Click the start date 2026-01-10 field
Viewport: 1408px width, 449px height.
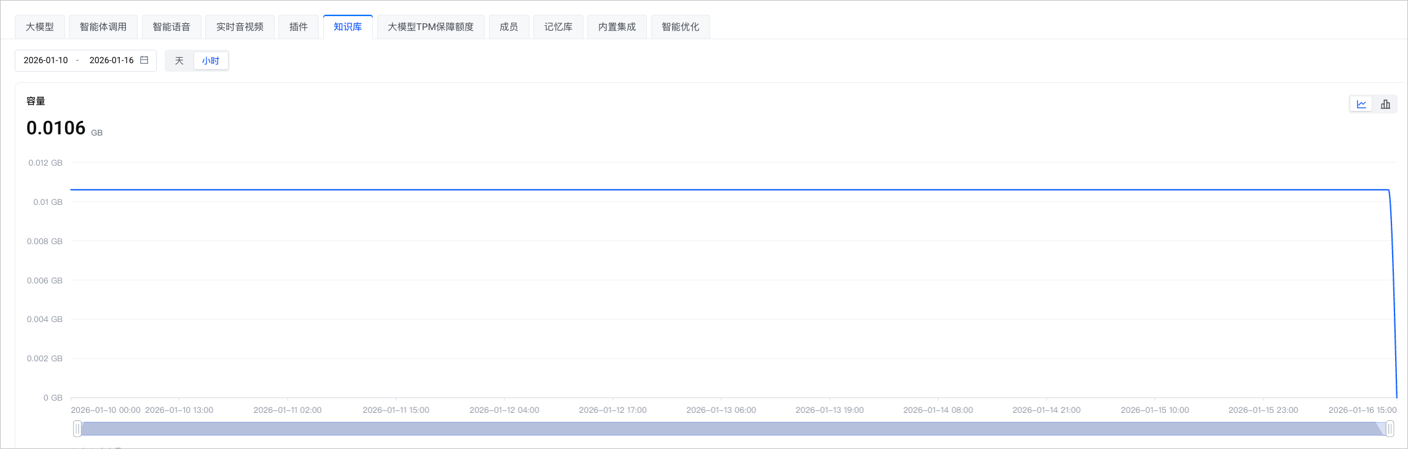46,60
